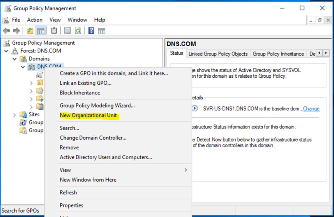Toggle the Show/Hide Console Tree icon
The height and width of the screenshot is (217, 334).
41,31
